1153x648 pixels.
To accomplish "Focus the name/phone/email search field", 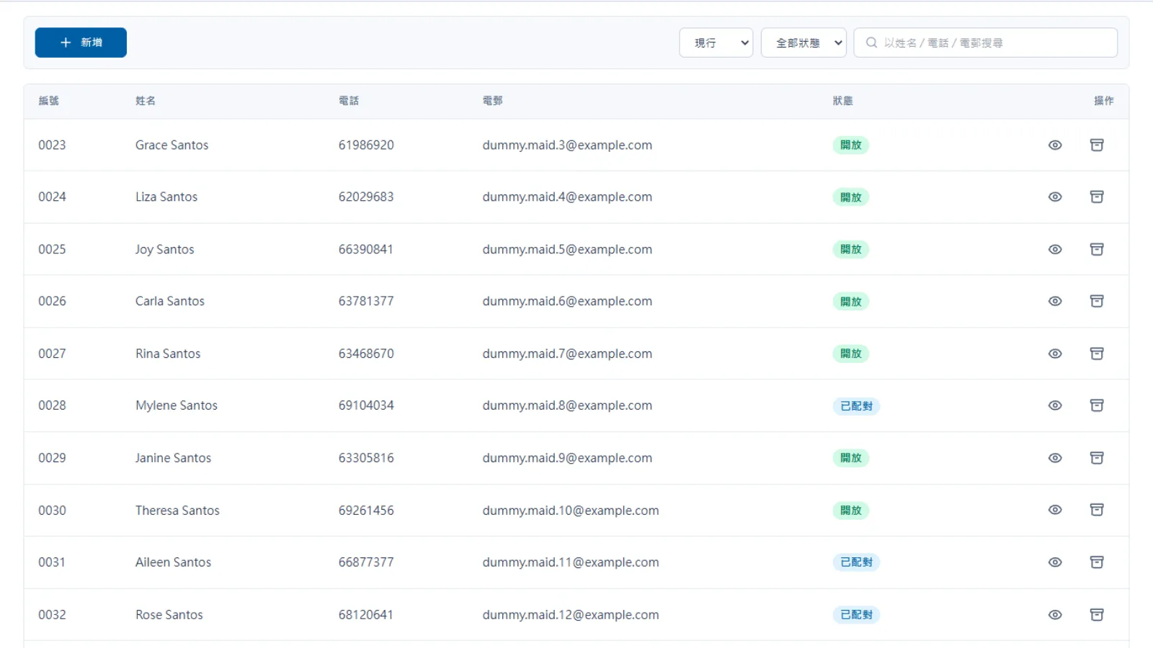I will tap(986, 42).
